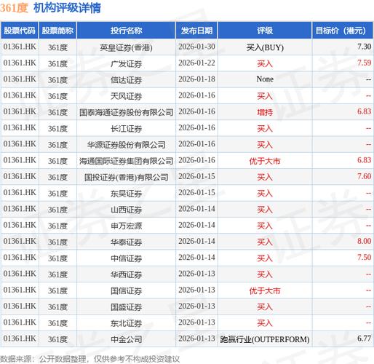Click the 2026-01-14 date in 华泰证券 row
This screenshot has width=374, height=364.
[x=196, y=241]
